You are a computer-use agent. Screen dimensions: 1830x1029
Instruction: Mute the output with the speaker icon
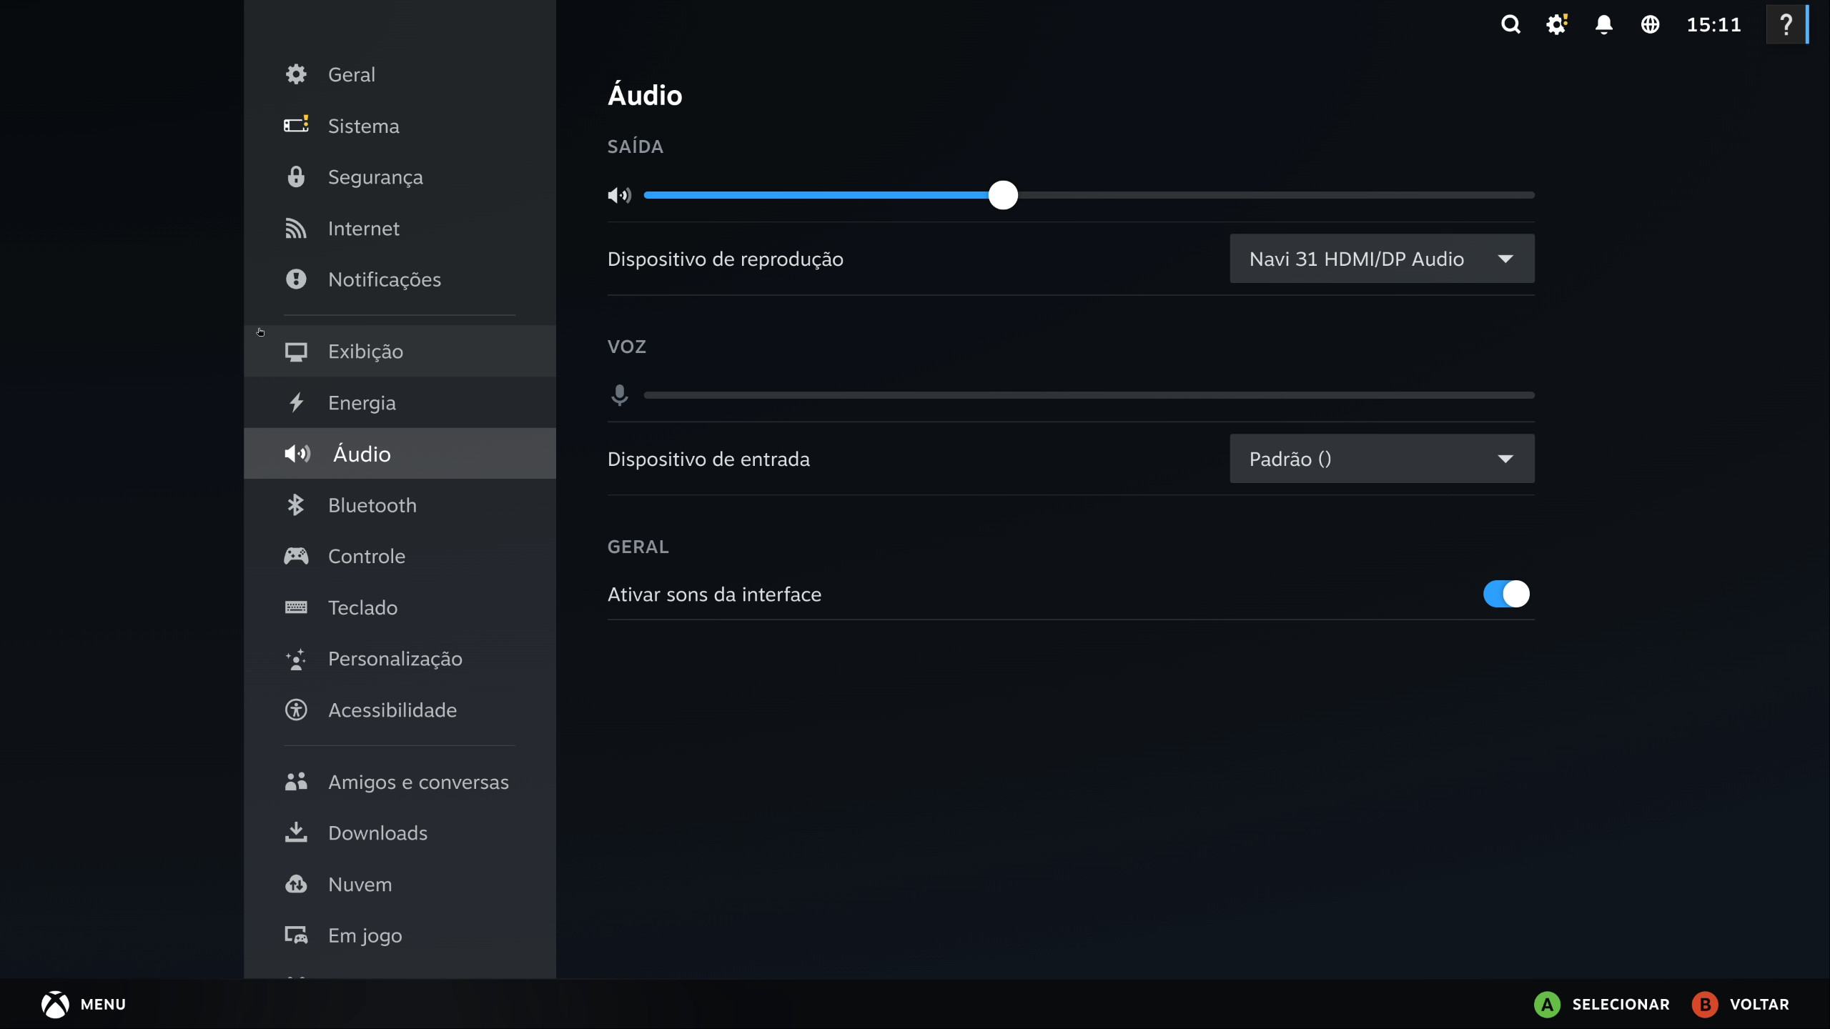[619, 194]
